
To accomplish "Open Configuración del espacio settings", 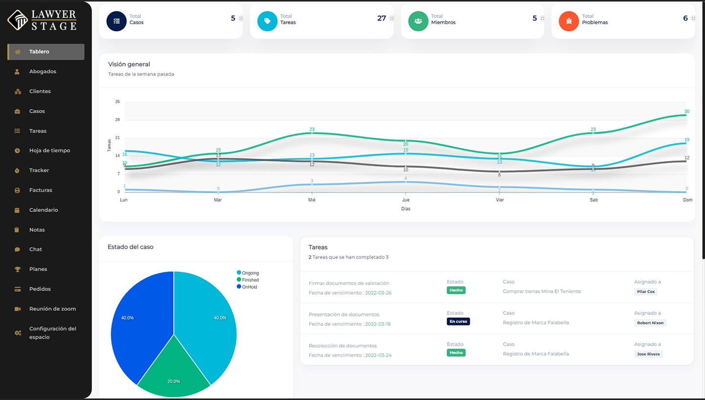I will pos(53,333).
